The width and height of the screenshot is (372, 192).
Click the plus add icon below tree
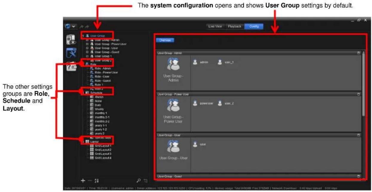click(x=83, y=180)
